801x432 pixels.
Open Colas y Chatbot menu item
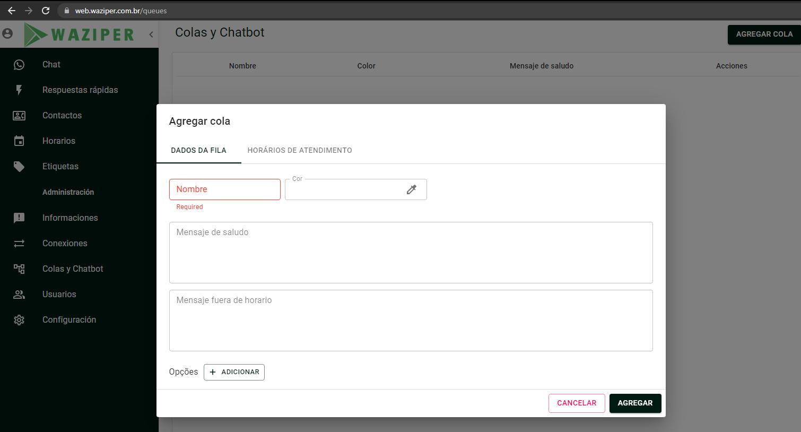click(x=73, y=269)
